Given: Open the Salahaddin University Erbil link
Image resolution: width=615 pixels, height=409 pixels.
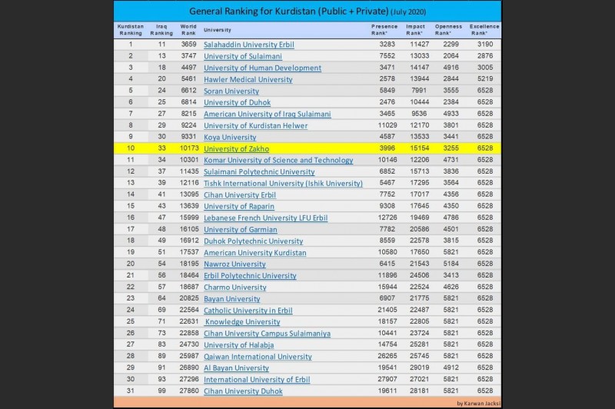Looking at the screenshot, I should pos(250,45).
